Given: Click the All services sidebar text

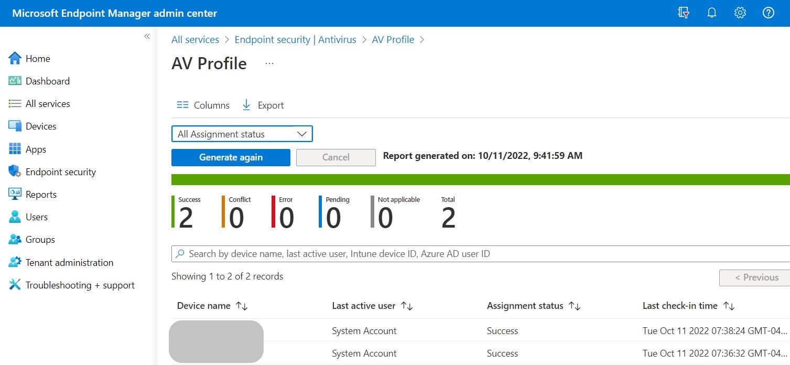Looking at the screenshot, I should (48, 103).
